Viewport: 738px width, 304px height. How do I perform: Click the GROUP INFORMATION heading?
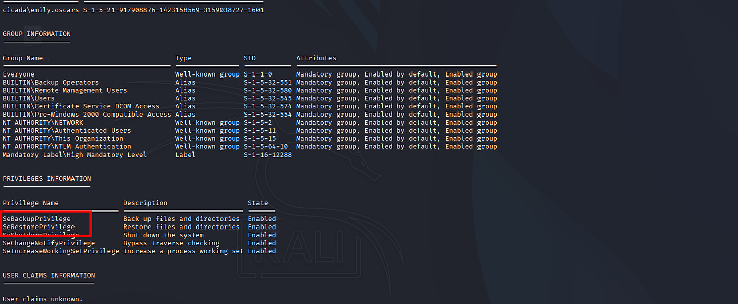pyautogui.click(x=36, y=34)
